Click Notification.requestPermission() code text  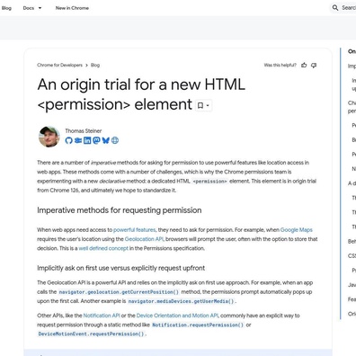pos(198,325)
